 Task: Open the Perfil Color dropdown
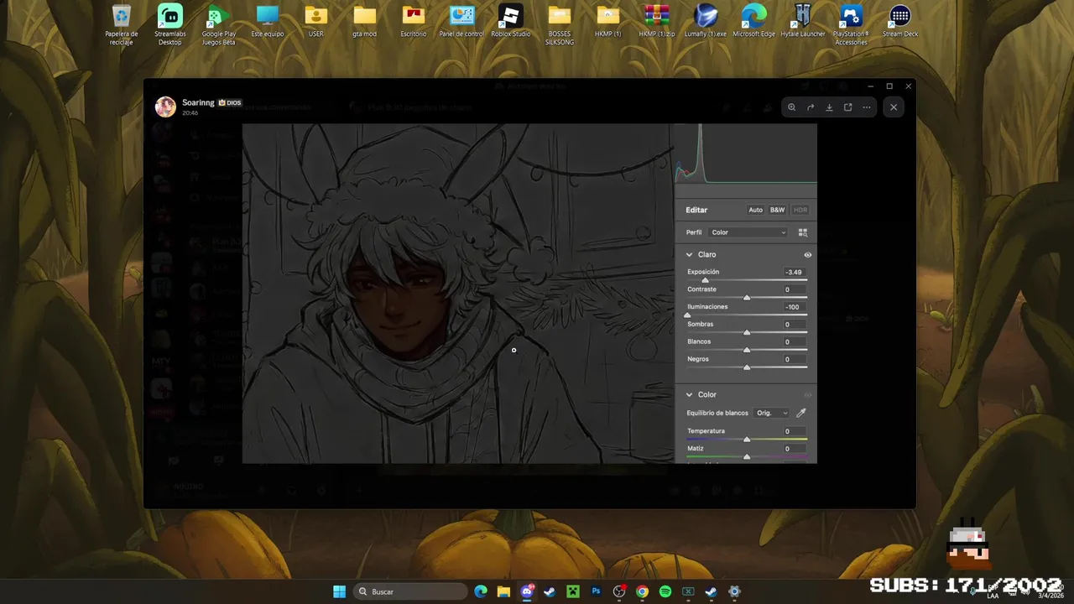click(x=748, y=232)
